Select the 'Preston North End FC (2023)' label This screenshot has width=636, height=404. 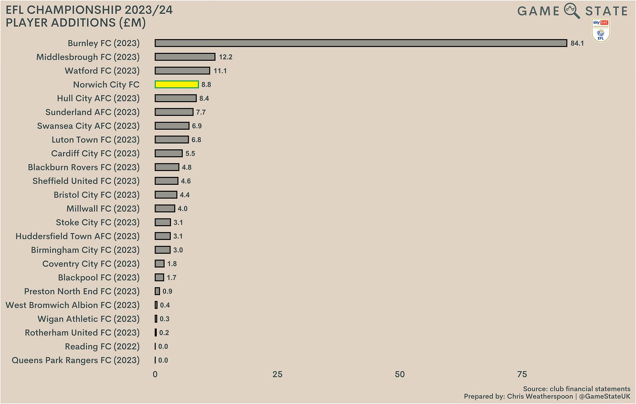(x=82, y=291)
